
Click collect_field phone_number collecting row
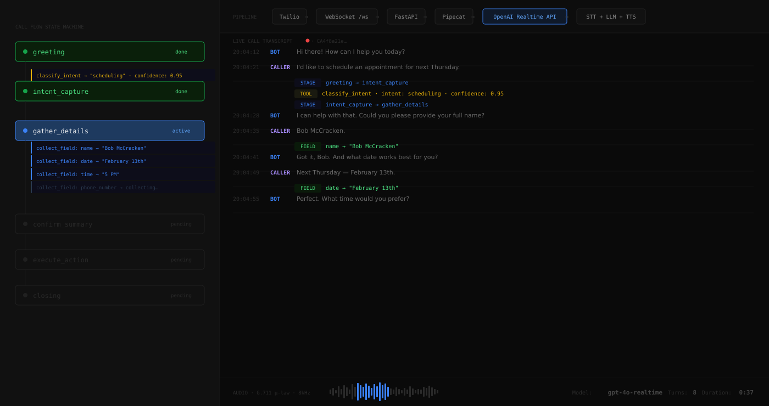[x=123, y=188]
